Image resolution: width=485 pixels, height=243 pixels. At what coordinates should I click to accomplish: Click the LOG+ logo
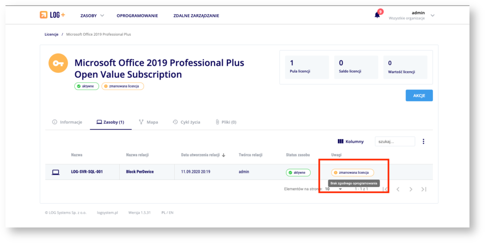(x=52, y=15)
